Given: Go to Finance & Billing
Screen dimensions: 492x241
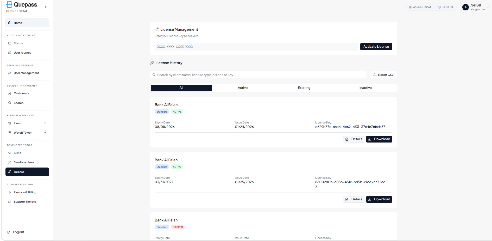Looking at the screenshot, I should click(27, 192).
